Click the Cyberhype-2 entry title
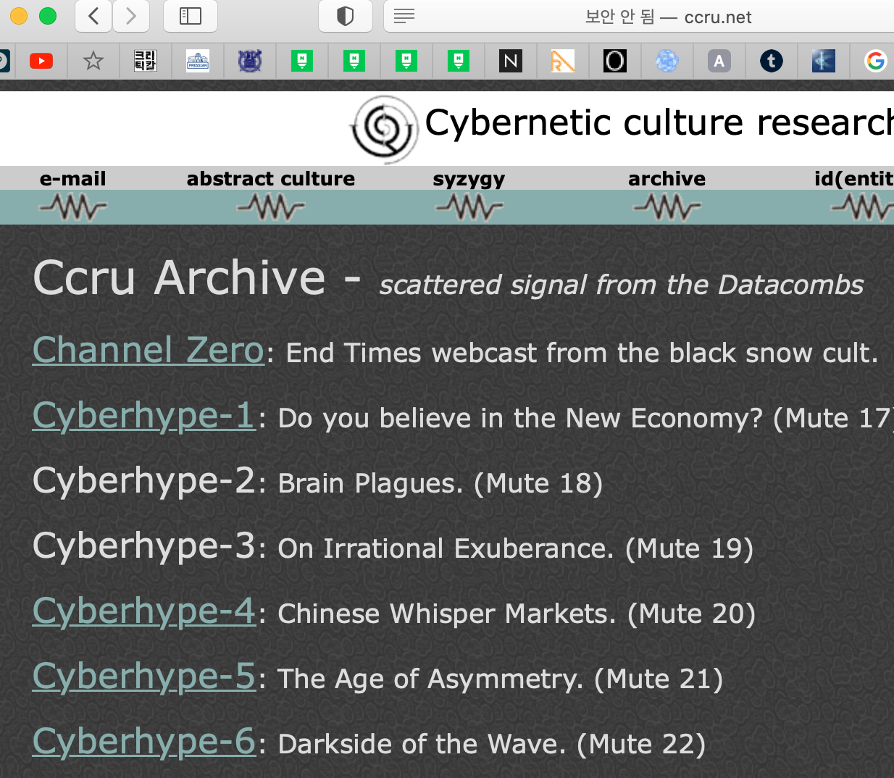The image size is (894, 778). (x=144, y=480)
